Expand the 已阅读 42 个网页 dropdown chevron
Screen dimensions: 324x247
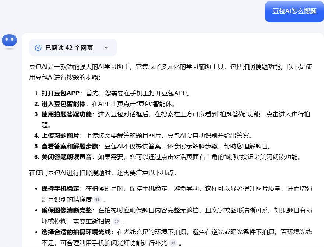tap(106, 48)
